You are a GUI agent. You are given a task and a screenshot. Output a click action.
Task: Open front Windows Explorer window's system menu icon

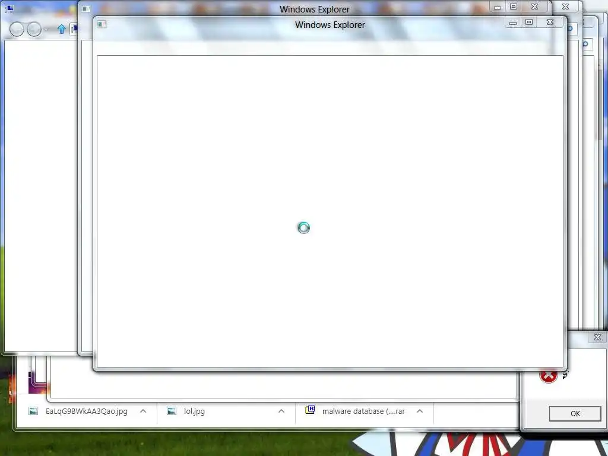pyautogui.click(x=102, y=24)
